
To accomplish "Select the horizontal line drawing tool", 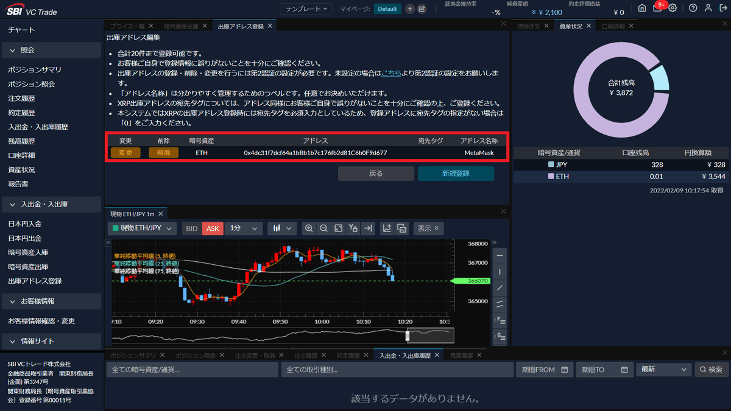I will tap(500, 256).
